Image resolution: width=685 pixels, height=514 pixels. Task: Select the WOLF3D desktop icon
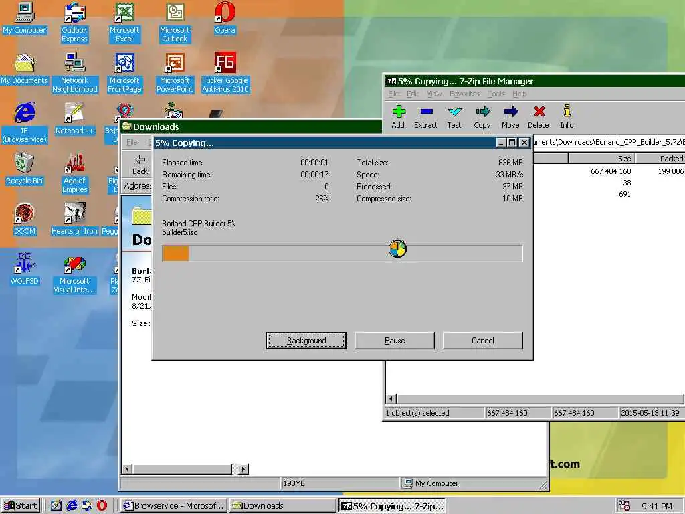[25, 270]
